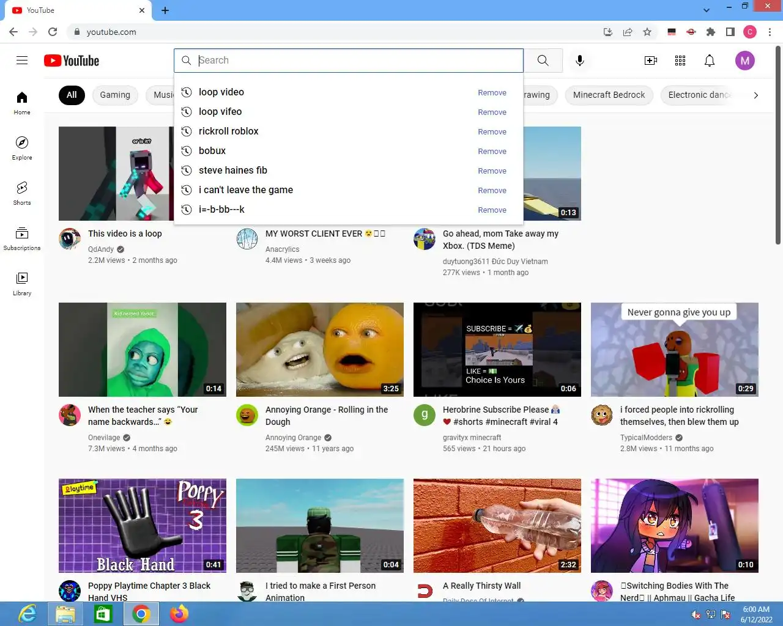Remove 'loop vifeo' from search history
783x626 pixels.
tap(492, 112)
